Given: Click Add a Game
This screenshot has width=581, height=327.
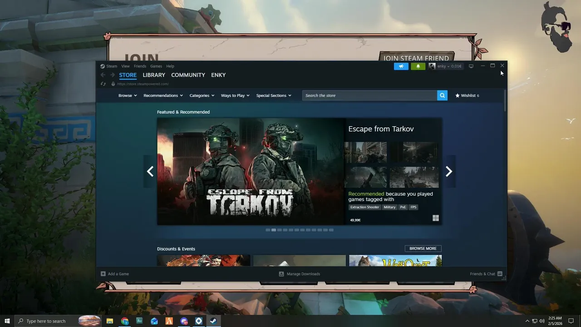Looking at the screenshot, I should (115, 274).
